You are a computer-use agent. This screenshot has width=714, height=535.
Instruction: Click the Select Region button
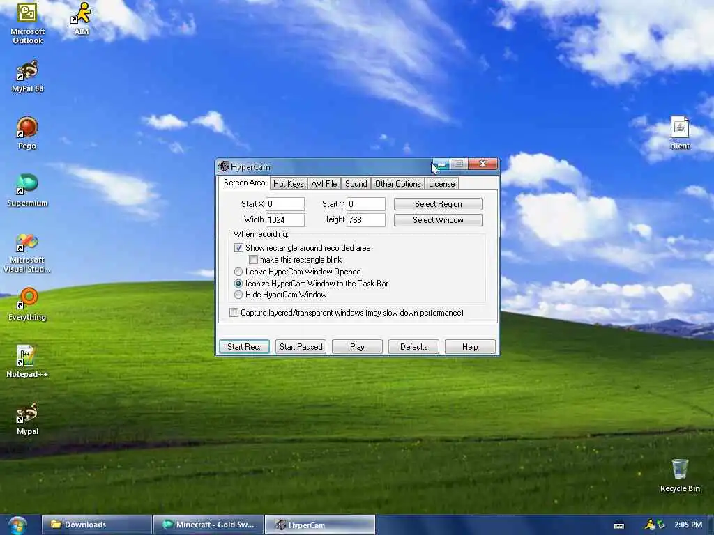point(438,204)
